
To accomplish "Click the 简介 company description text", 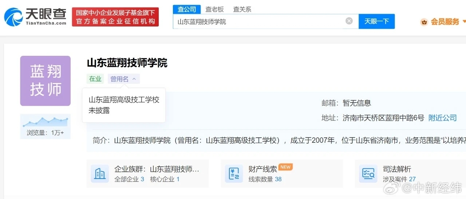I will (279, 140).
